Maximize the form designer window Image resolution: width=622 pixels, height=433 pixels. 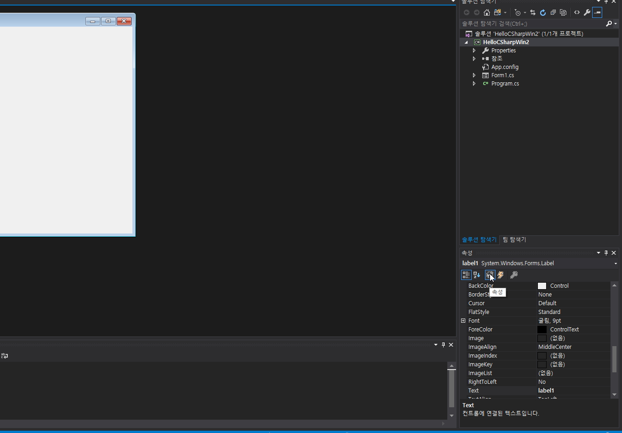(108, 21)
